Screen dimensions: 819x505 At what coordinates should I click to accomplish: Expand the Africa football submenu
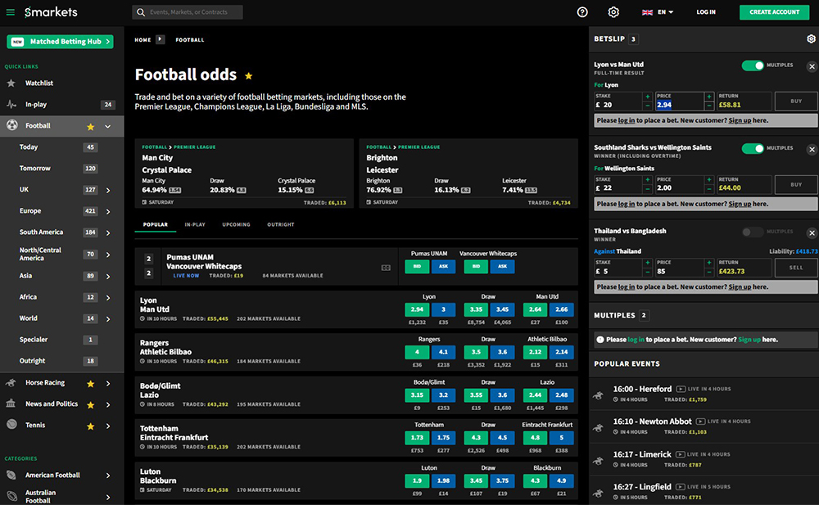(x=108, y=298)
